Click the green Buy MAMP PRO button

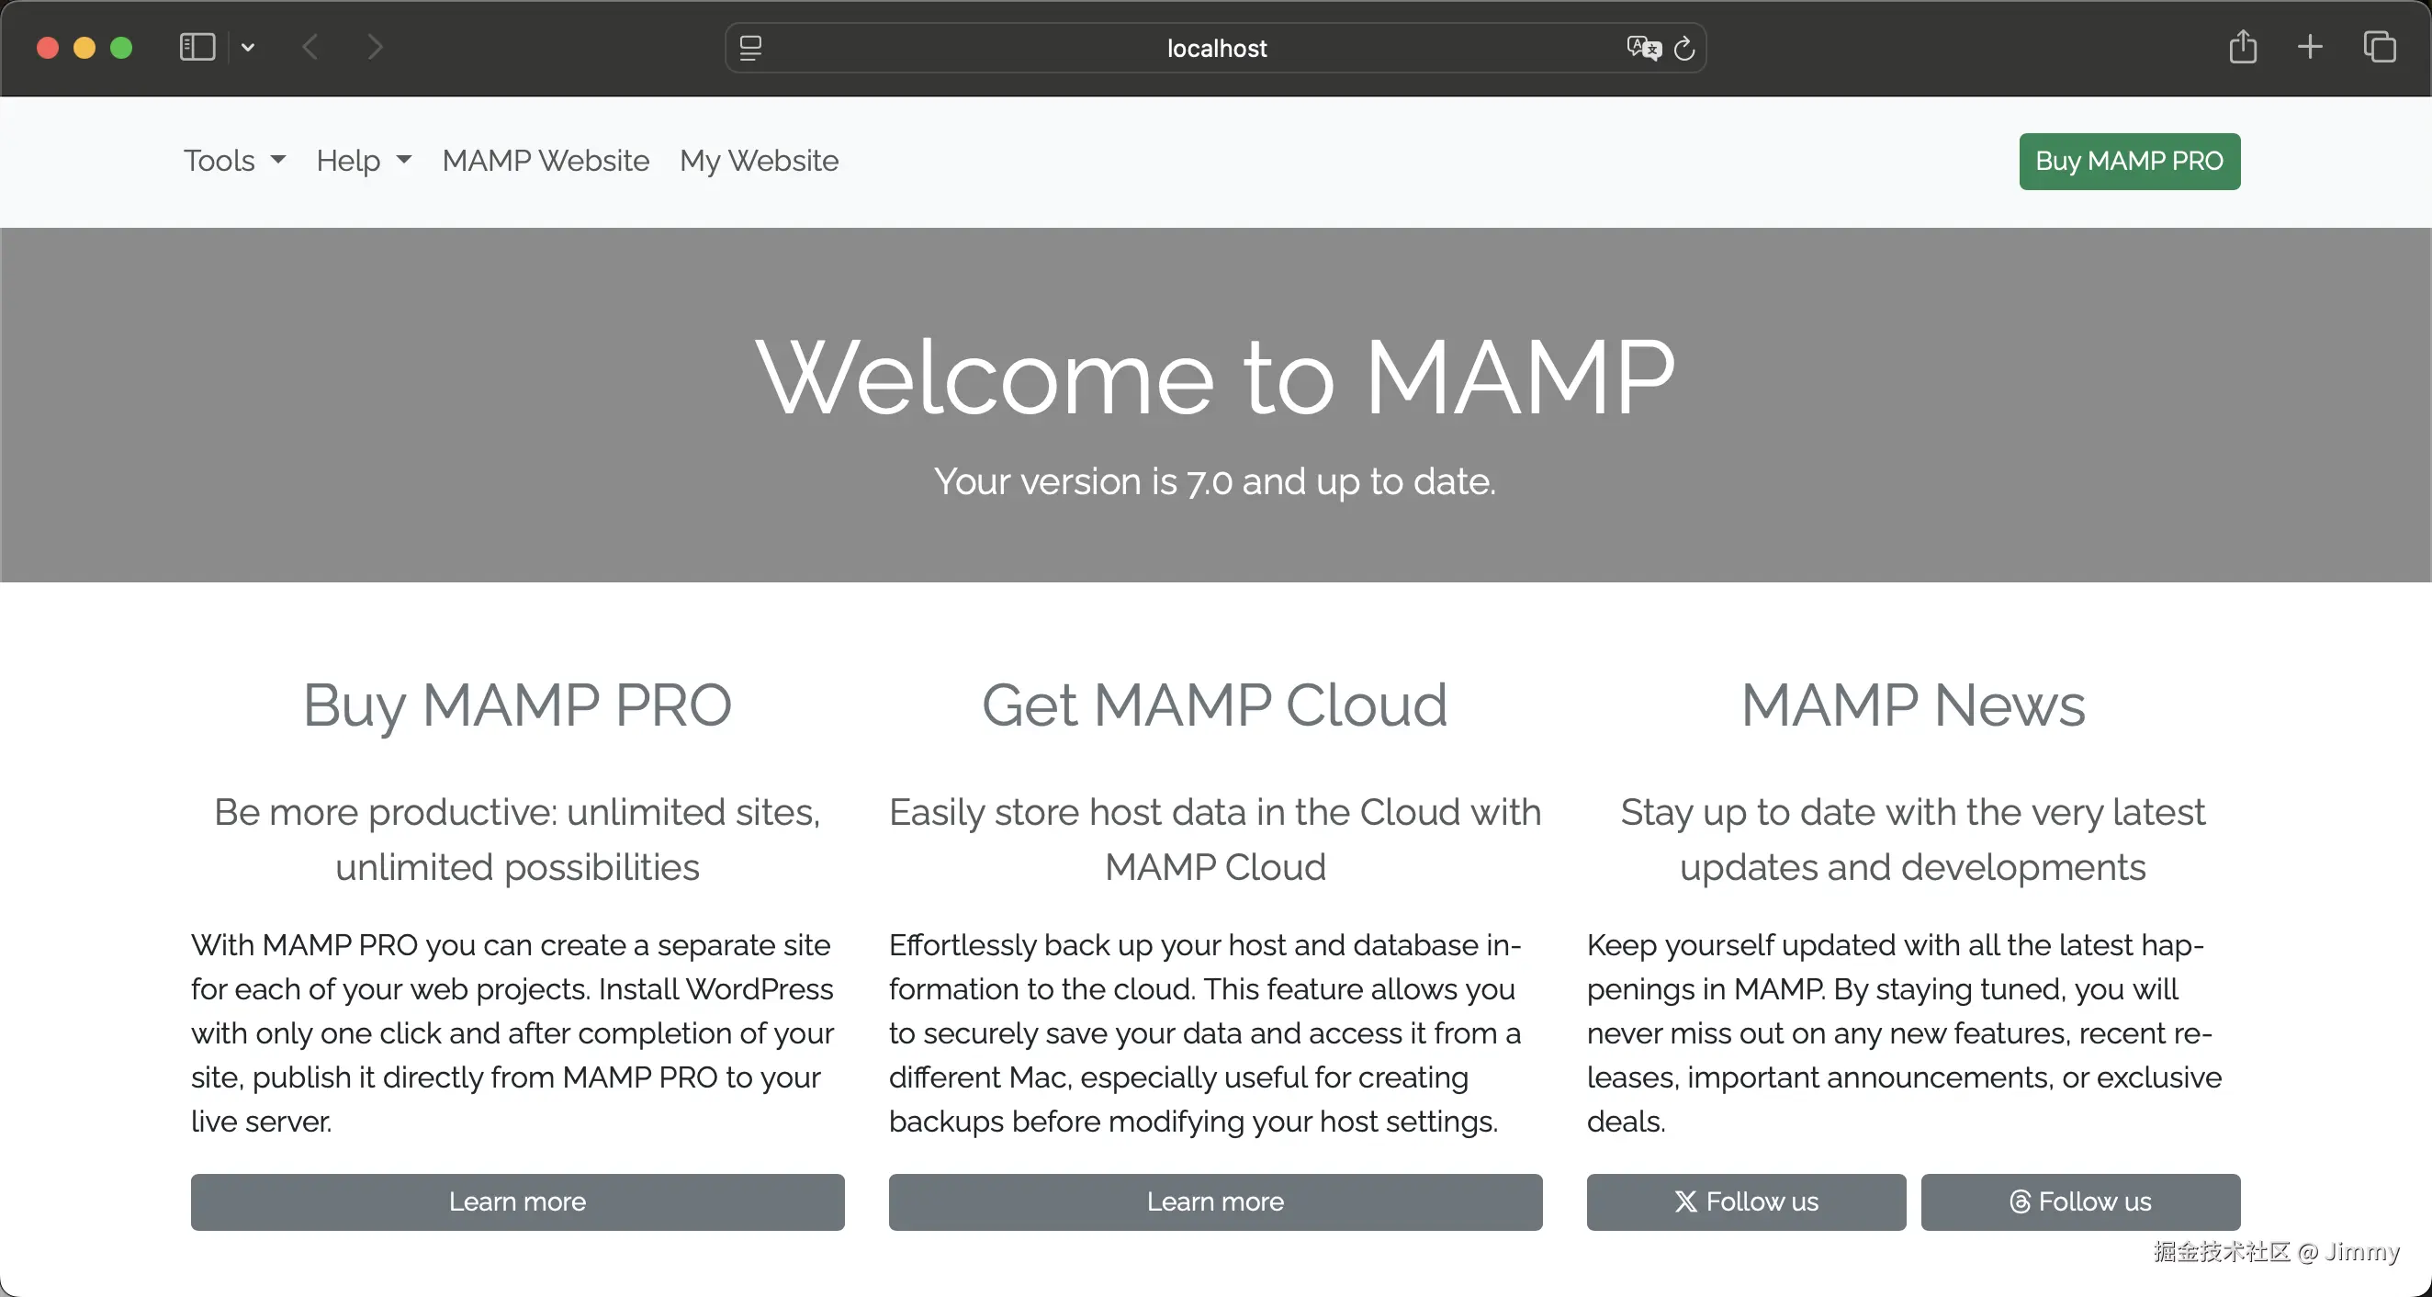click(2129, 162)
